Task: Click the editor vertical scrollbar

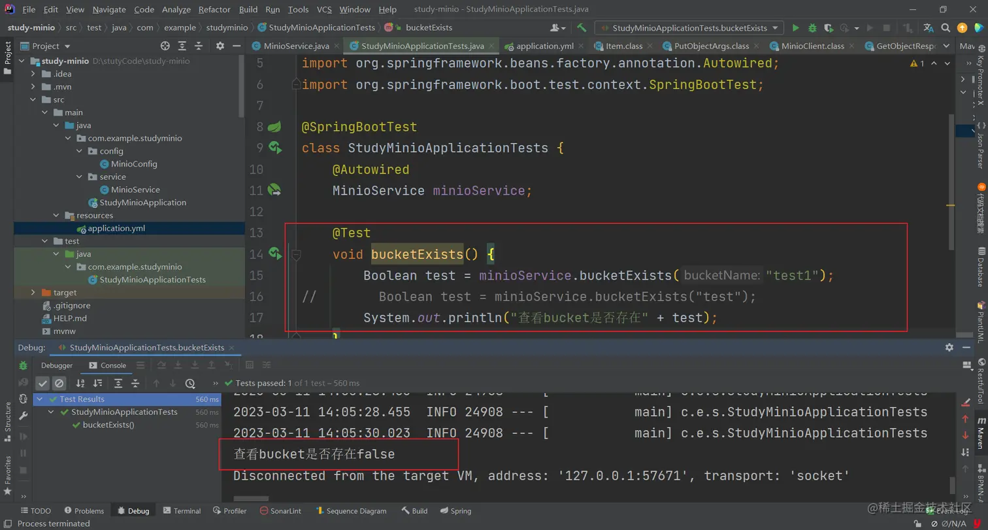Action: 951,182
